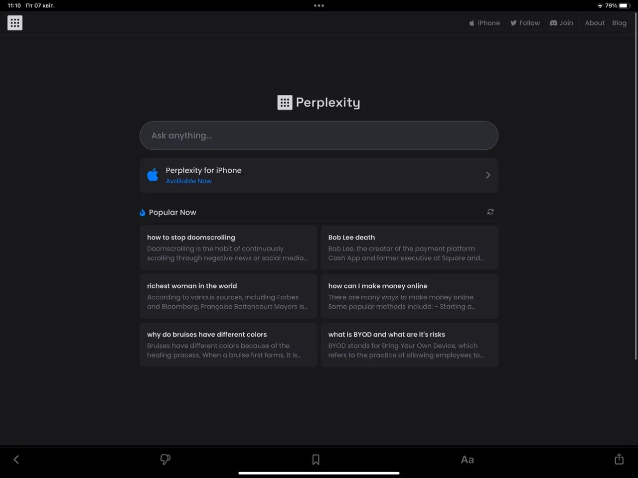
Task: Tap the Popular Now flame icon
Action: point(143,213)
